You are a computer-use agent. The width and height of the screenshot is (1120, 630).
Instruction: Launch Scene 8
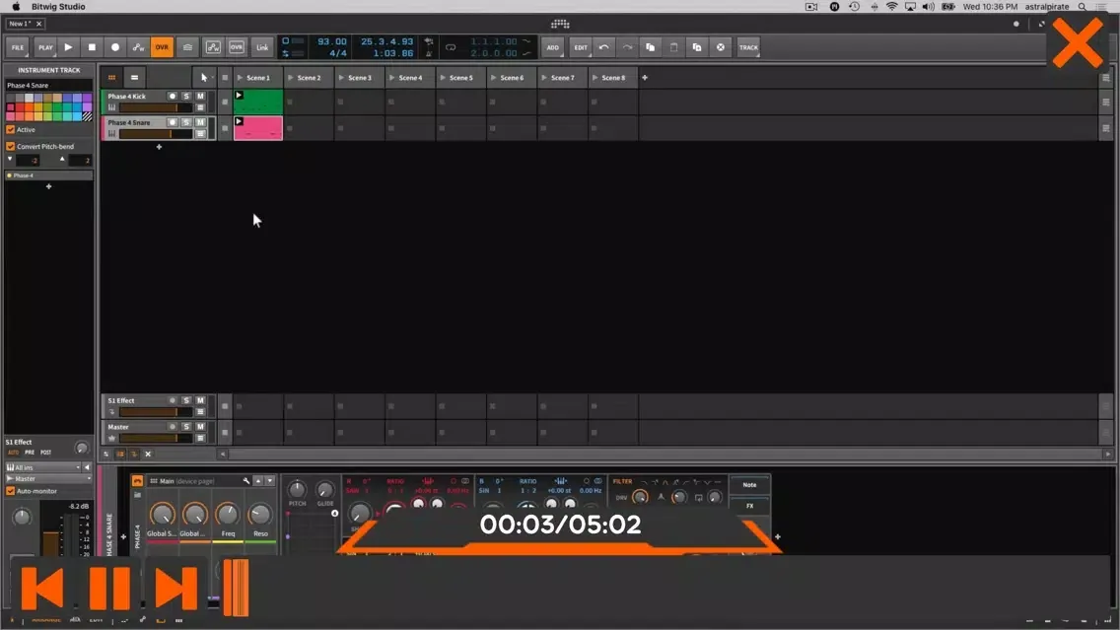point(595,77)
